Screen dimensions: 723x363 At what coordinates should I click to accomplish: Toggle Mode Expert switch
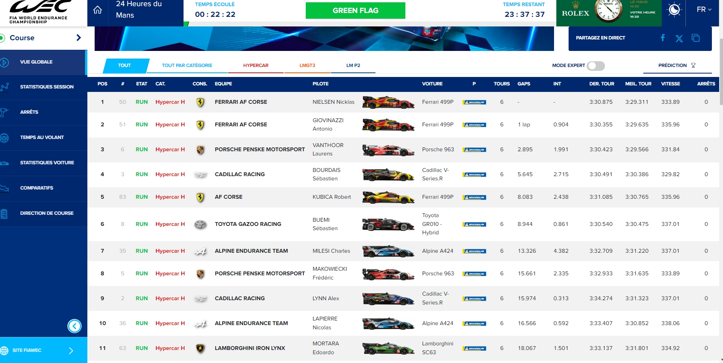tap(596, 66)
